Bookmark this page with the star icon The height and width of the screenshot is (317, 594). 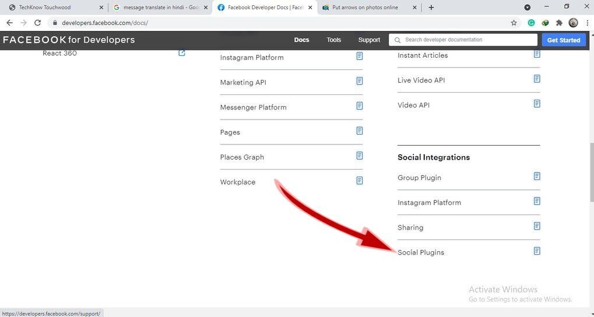514,23
